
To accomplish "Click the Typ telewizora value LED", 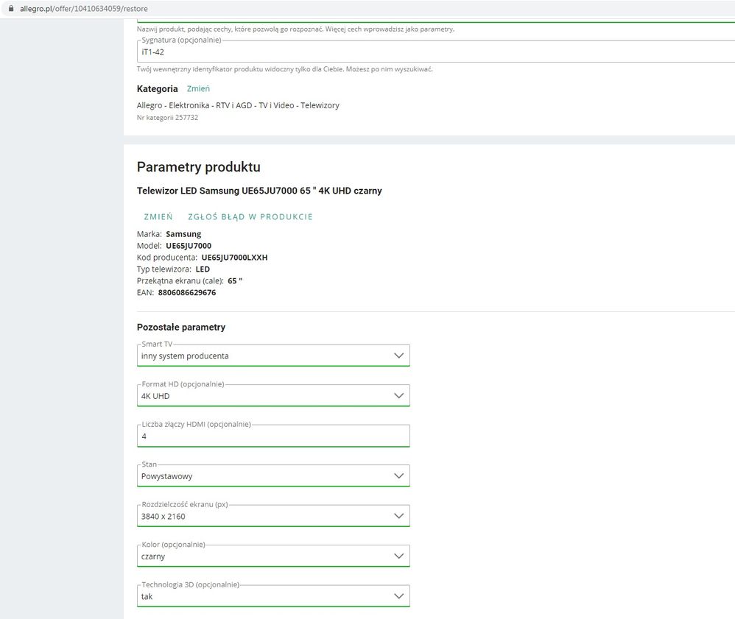I will pyautogui.click(x=203, y=269).
